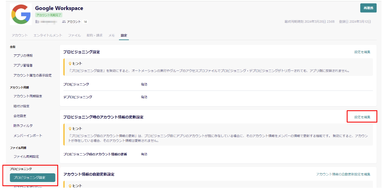Click 設定を編集 for プロビジョニング時のアカウント情報の更新設定
Viewport: 386px width, 193px height.
(x=362, y=117)
